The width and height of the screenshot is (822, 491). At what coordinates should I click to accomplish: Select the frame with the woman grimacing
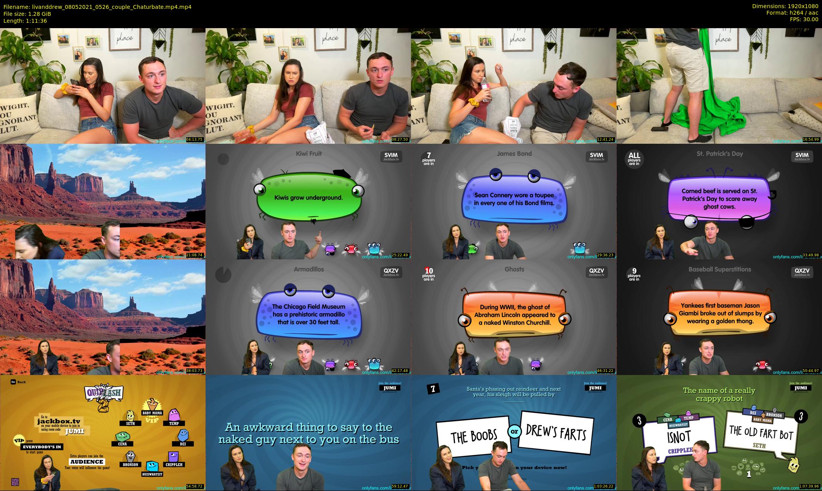coord(308,86)
